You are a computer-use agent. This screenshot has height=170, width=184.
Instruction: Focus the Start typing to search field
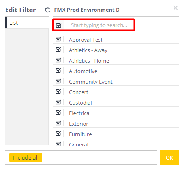99,25
